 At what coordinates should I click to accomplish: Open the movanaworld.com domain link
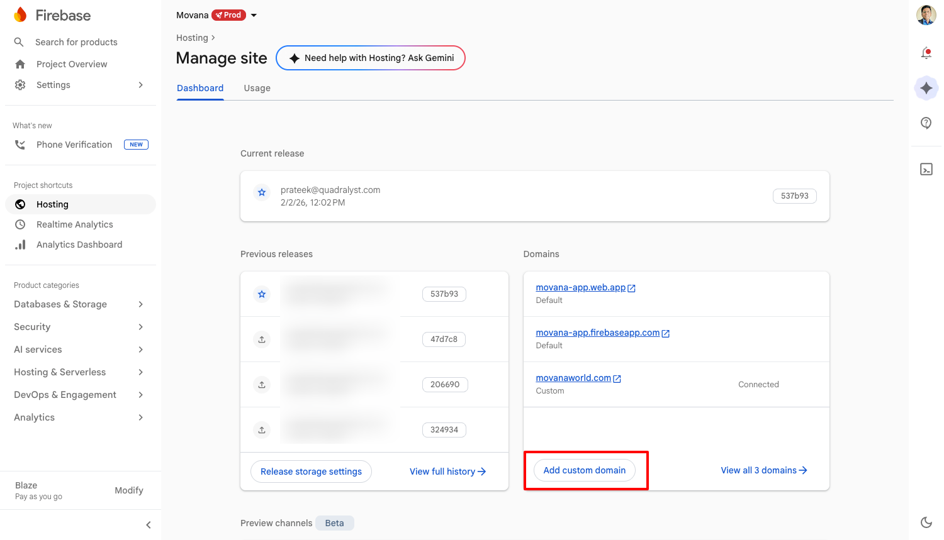point(573,378)
